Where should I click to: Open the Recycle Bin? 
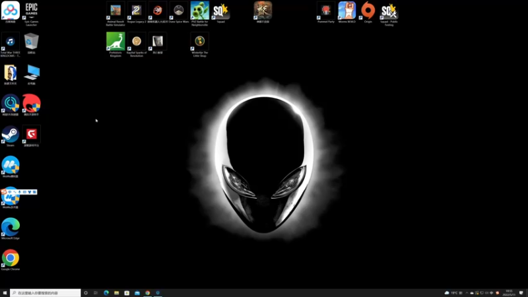pos(31,43)
